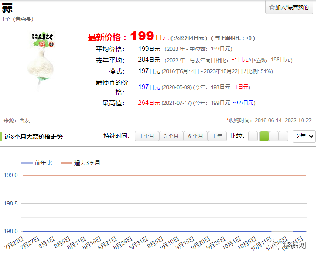Click the lowest price 197日元 value

tap(149, 87)
